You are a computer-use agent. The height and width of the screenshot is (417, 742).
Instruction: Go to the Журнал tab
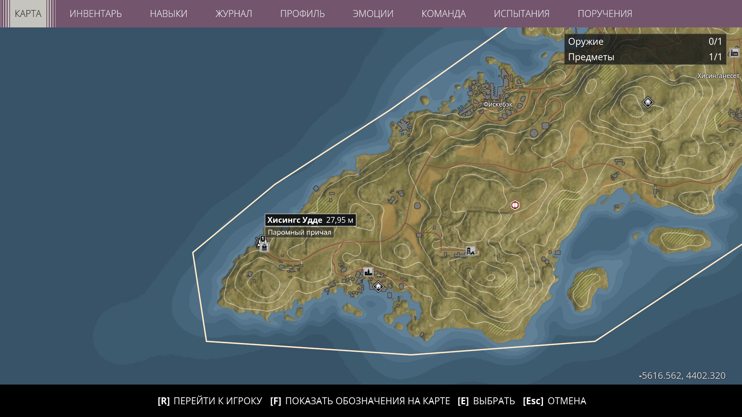tap(233, 14)
